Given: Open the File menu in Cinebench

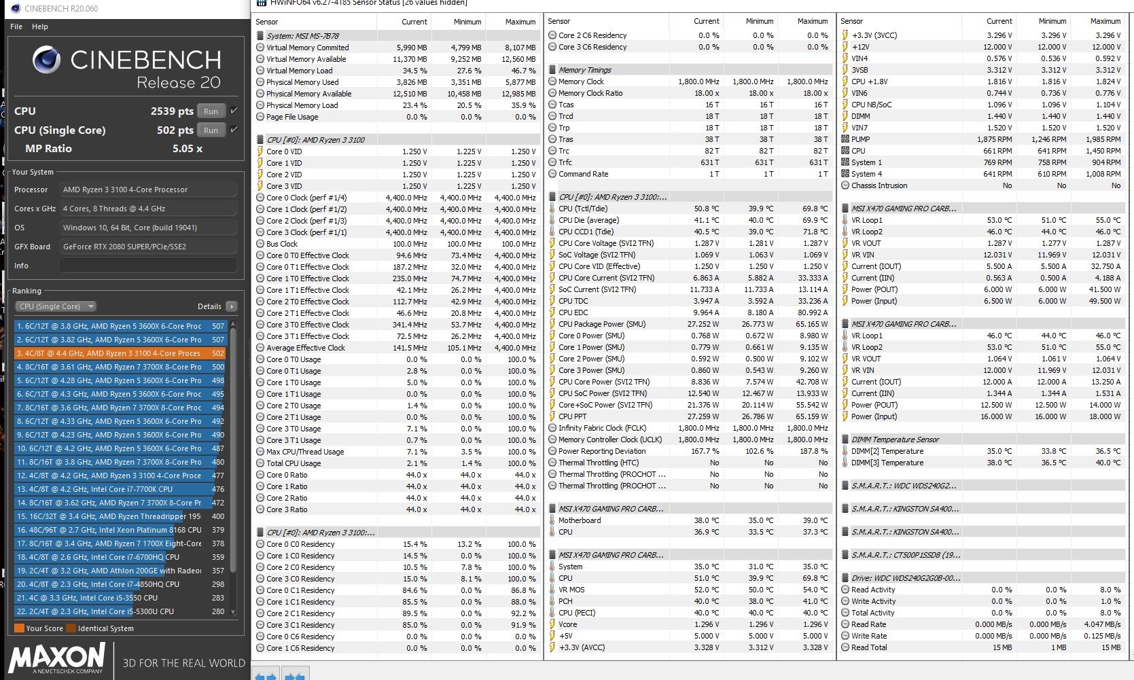Looking at the screenshot, I should coord(16,26).
